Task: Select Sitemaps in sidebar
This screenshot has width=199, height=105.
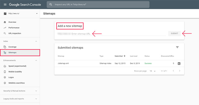Action: (x=20, y=52)
